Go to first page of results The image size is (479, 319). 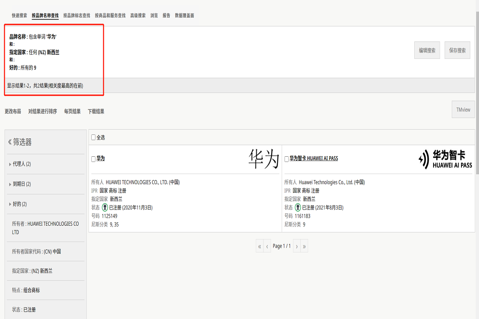[259, 246]
